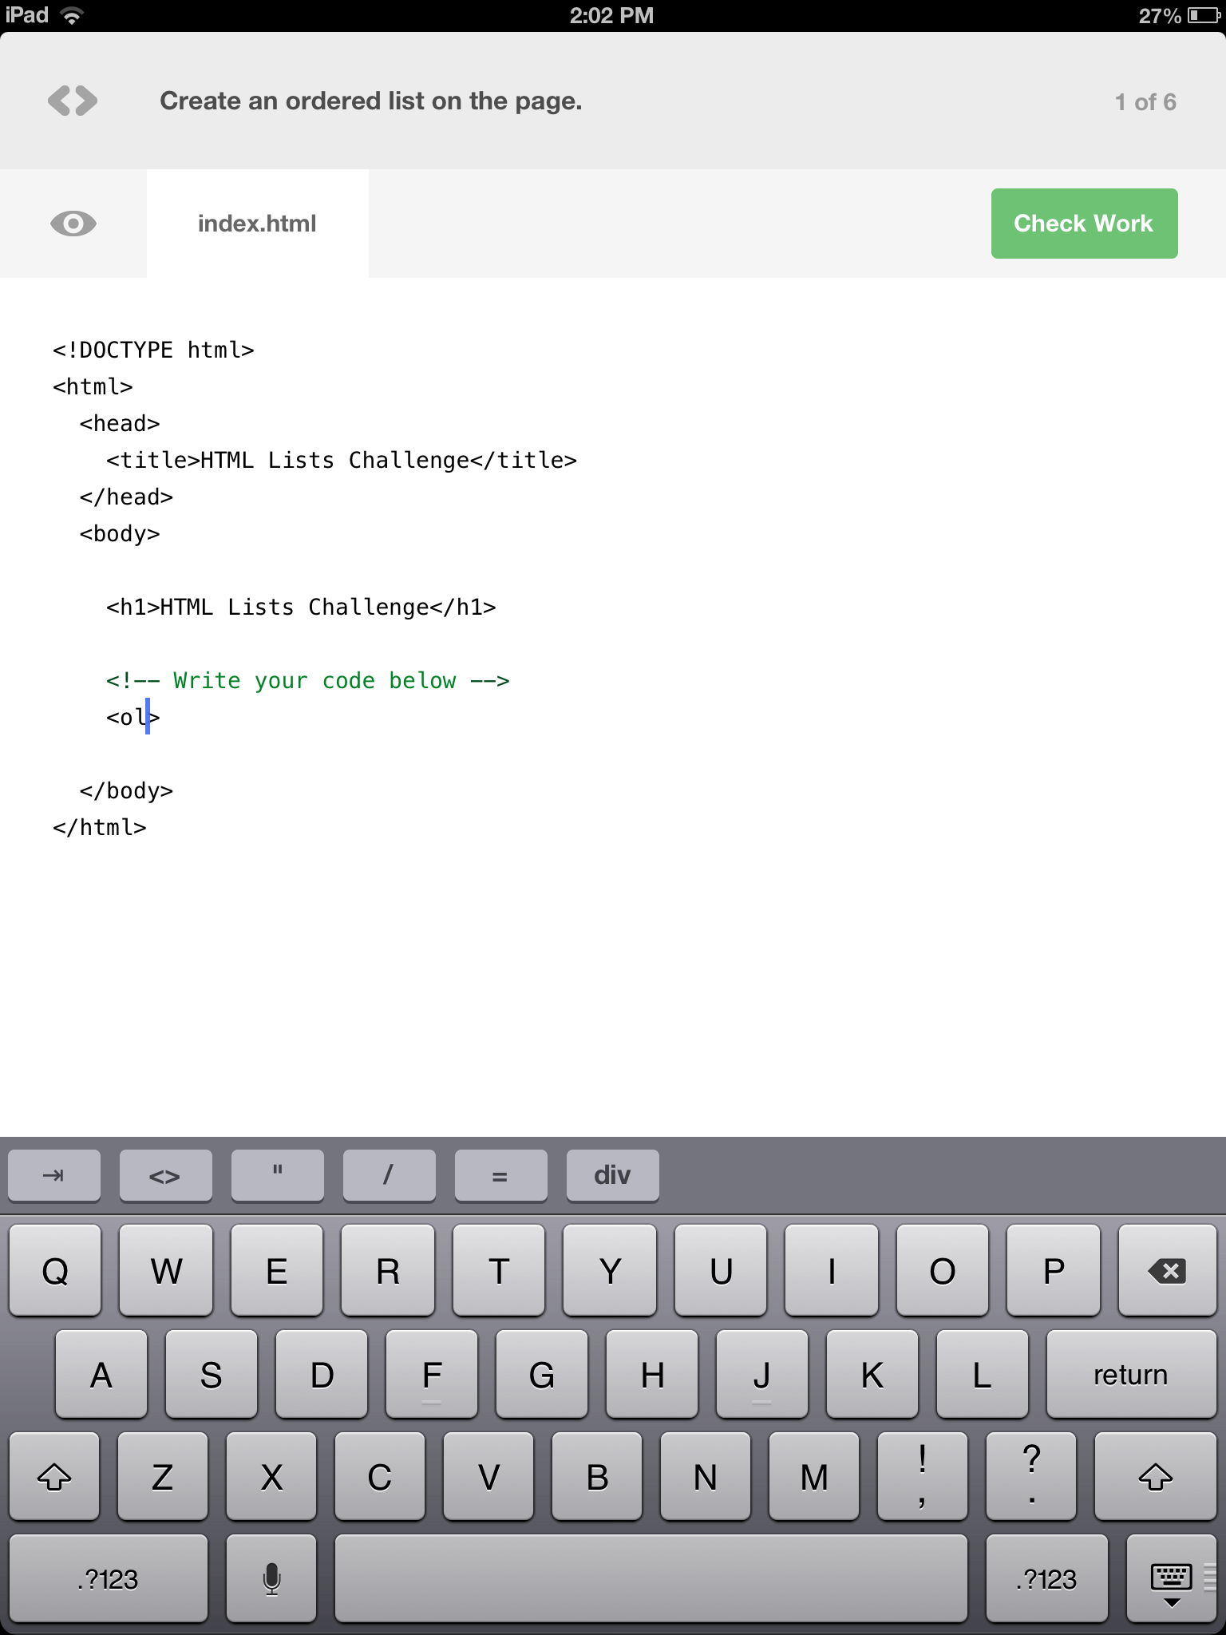Screen dimensions: 1226x1635
Task: Place cursor on '<!DOCTYPE html>' line
Action: [x=153, y=350]
